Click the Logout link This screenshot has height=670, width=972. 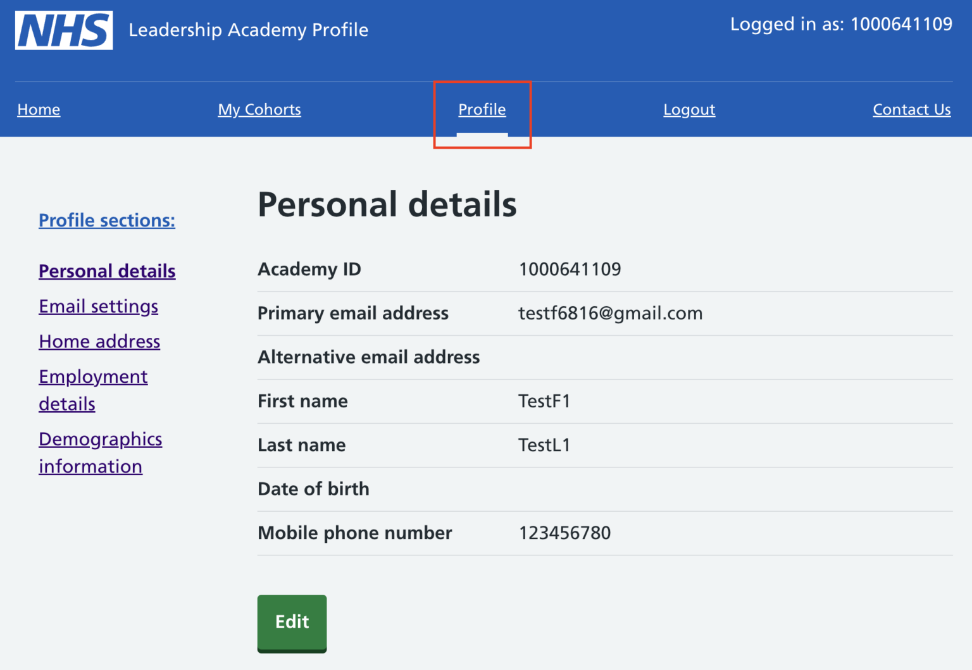(x=689, y=109)
